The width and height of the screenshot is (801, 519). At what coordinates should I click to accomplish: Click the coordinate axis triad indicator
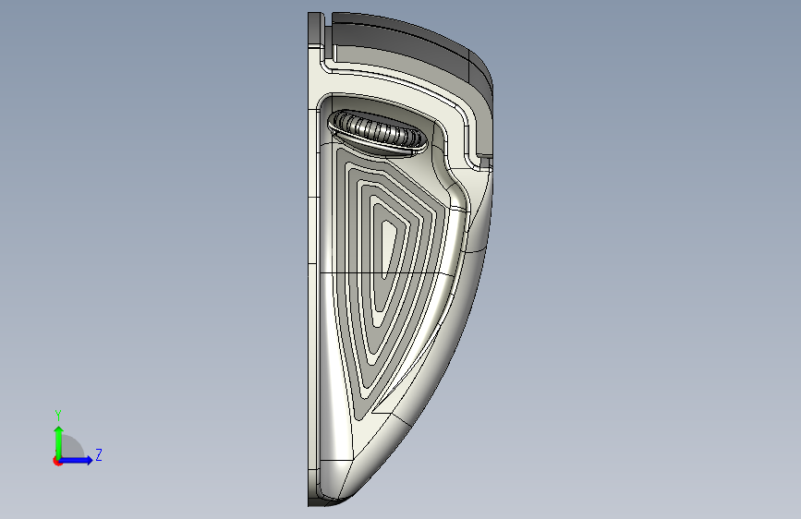tap(77, 439)
